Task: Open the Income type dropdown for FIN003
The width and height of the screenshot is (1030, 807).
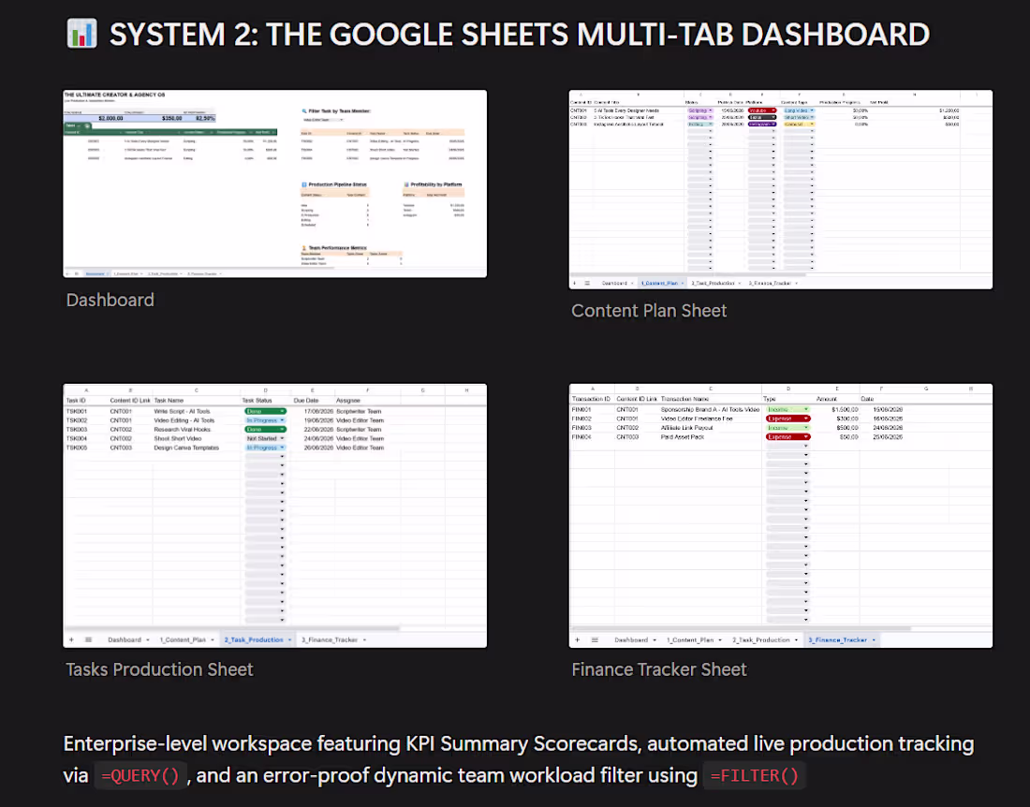Action: 788,428
